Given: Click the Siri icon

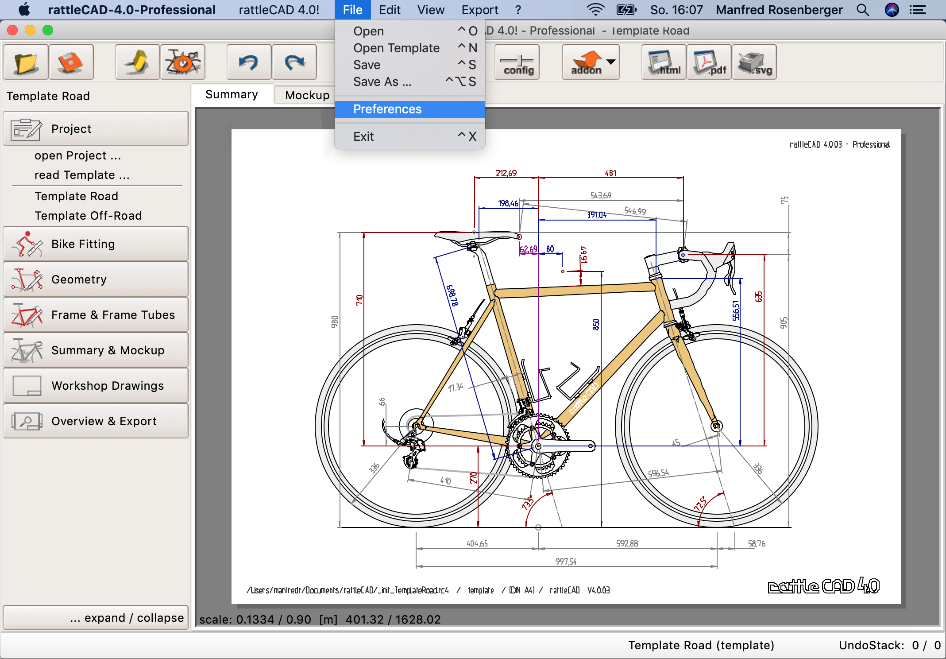Looking at the screenshot, I should 892,10.
